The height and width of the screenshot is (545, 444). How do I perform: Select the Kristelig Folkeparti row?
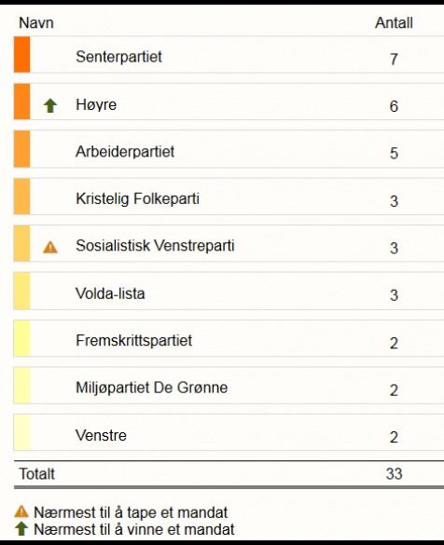pos(229,197)
